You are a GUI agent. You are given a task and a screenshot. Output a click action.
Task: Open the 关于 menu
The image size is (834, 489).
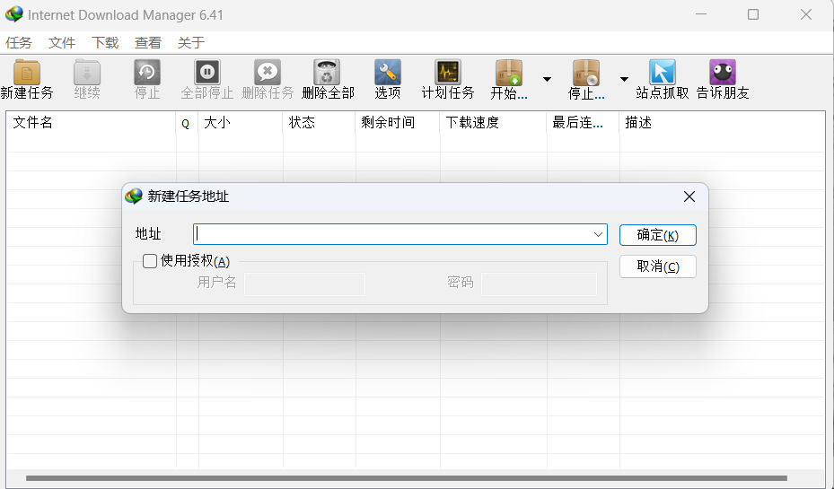[191, 42]
